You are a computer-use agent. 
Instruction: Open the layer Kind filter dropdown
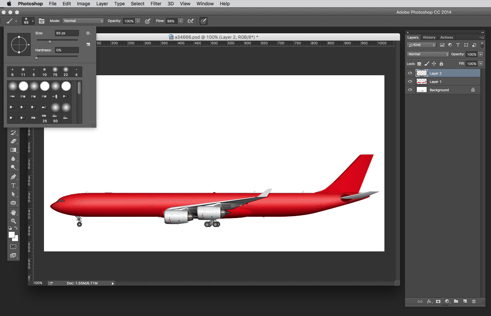click(x=422, y=45)
